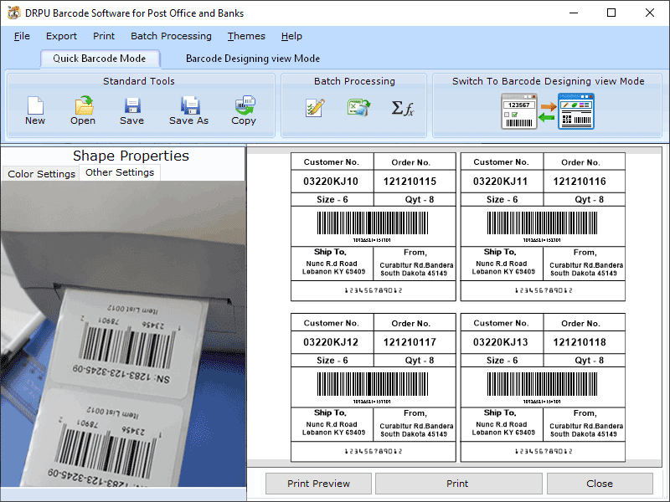Copy the barcode label
The image size is (670, 502).
coord(243,110)
